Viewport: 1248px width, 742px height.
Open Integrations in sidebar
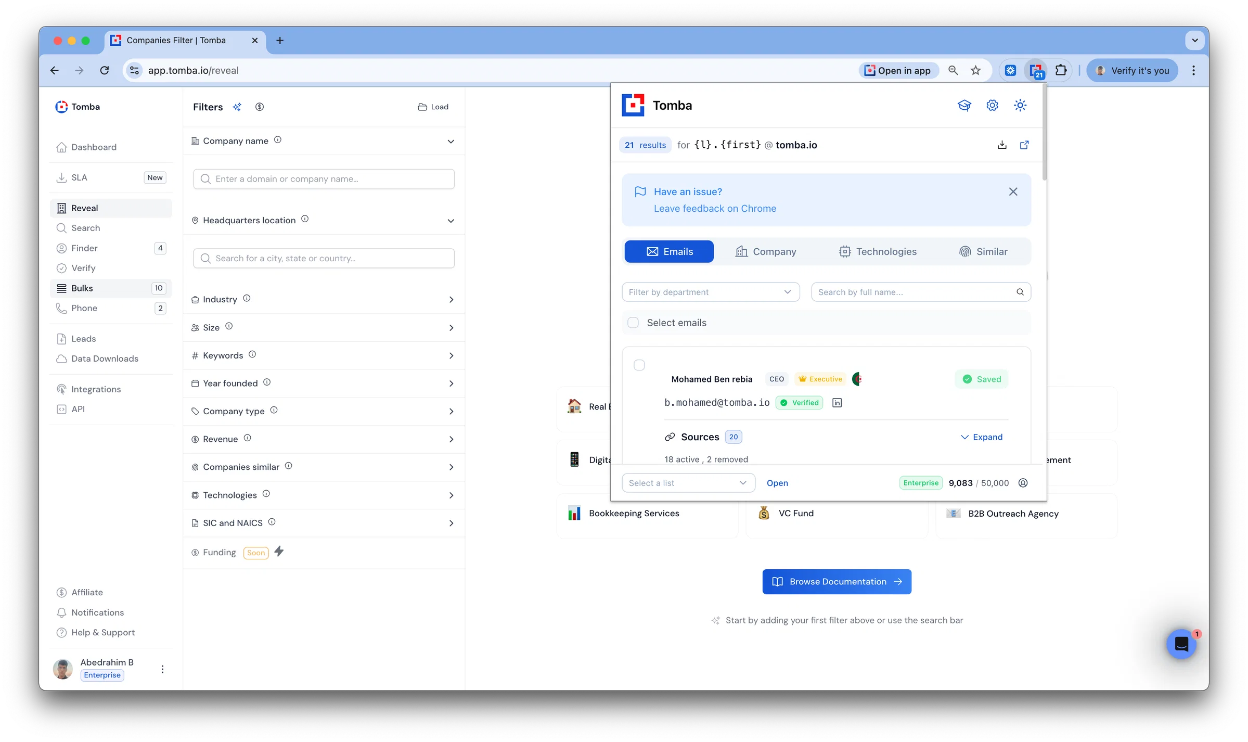coord(111,389)
